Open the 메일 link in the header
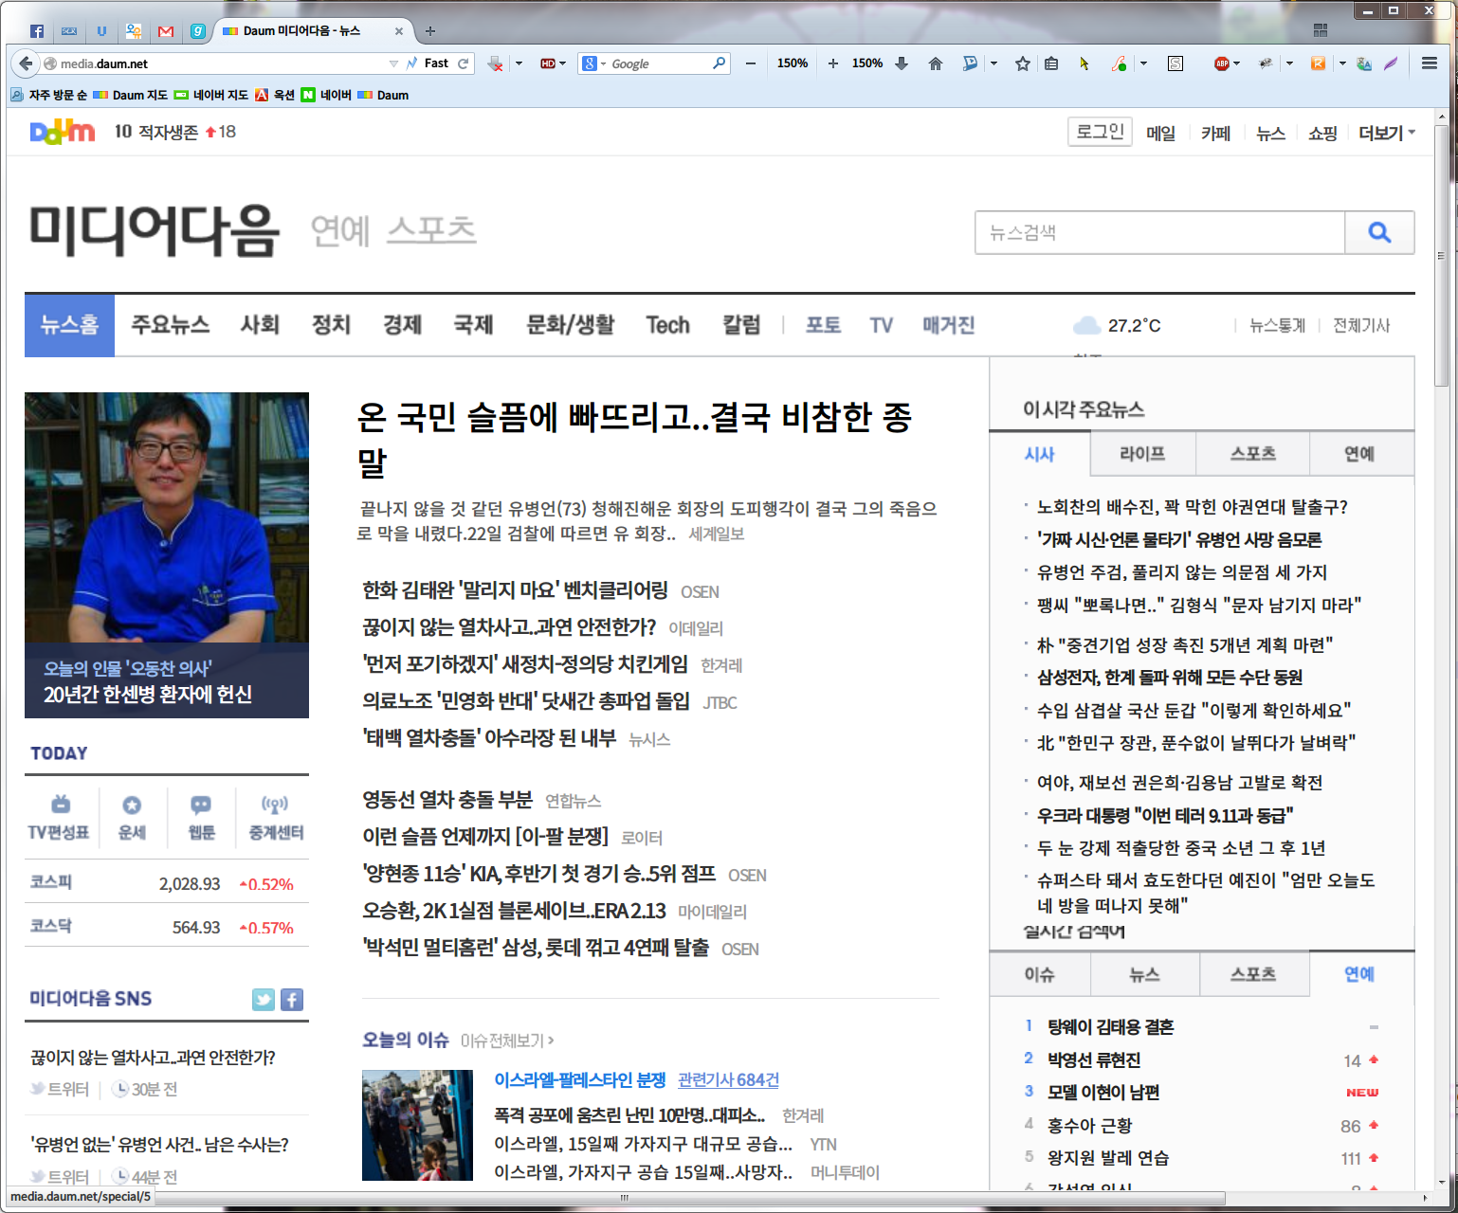 click(x=1160, y=134)
